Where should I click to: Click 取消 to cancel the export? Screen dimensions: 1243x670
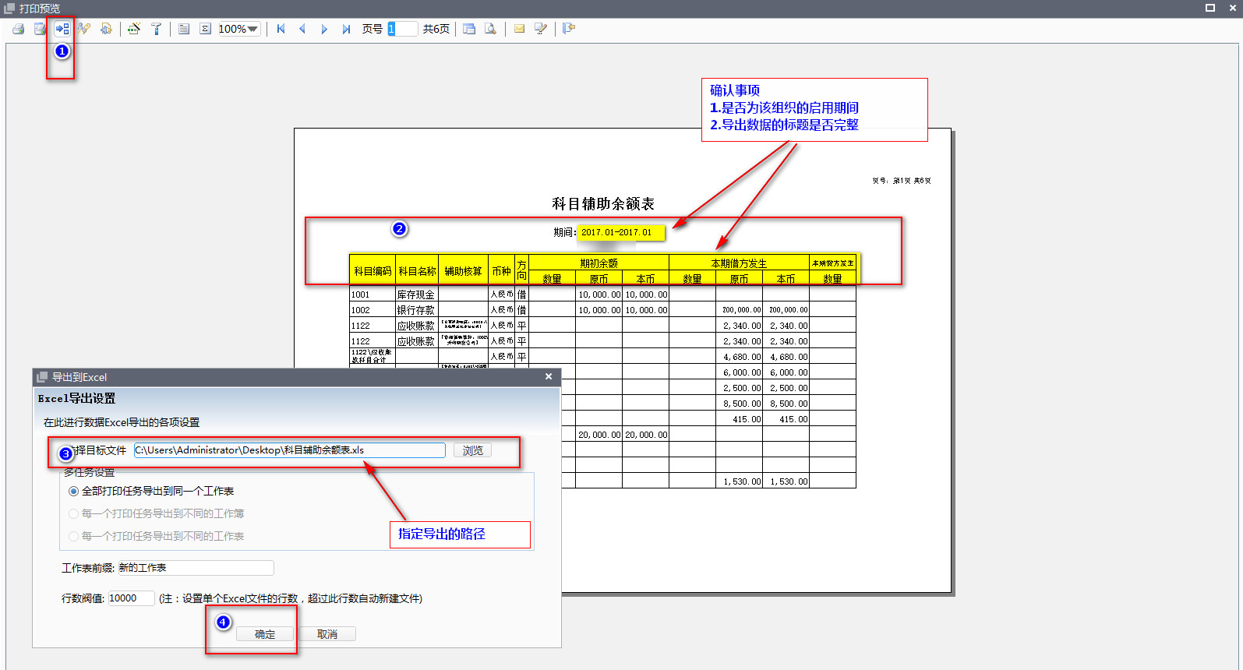[x=327, y=634]
